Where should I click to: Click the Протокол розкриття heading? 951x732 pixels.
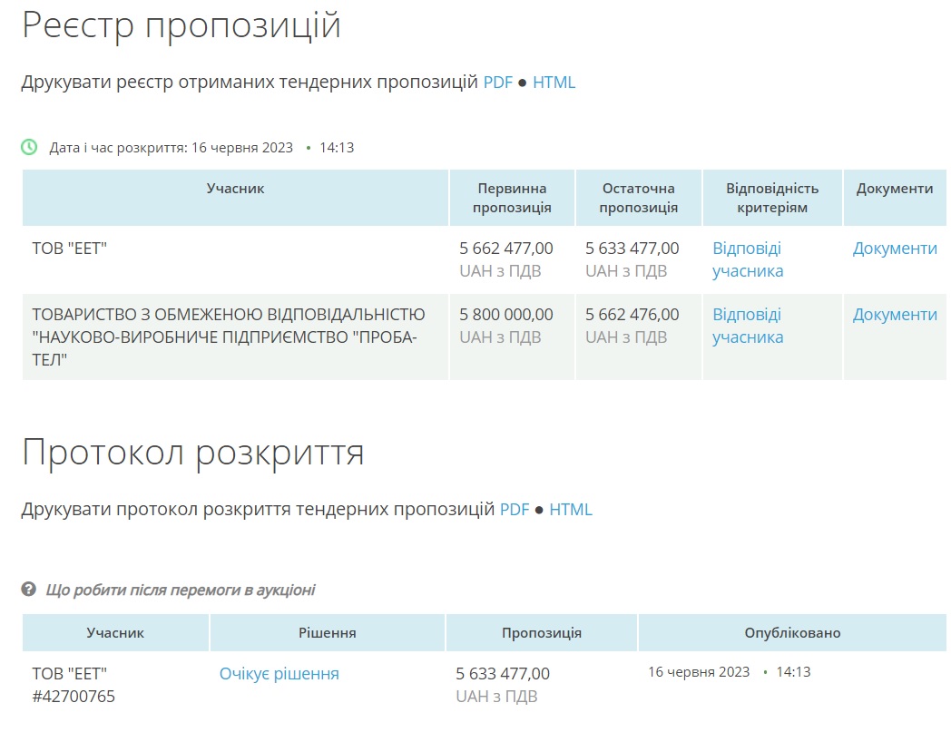point(192,452)
